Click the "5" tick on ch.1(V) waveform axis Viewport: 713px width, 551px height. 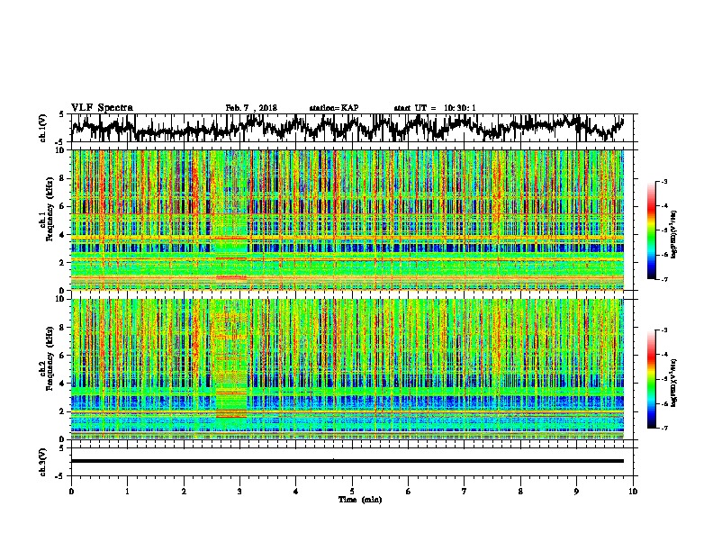[61, 114]
